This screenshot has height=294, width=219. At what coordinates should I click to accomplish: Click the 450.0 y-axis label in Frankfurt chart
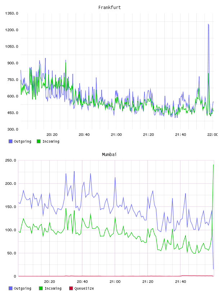[x=13, y=113]
